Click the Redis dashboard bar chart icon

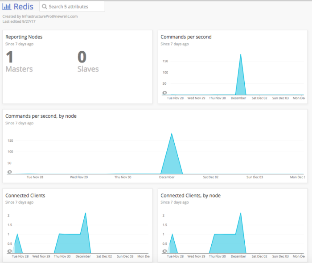7,7
